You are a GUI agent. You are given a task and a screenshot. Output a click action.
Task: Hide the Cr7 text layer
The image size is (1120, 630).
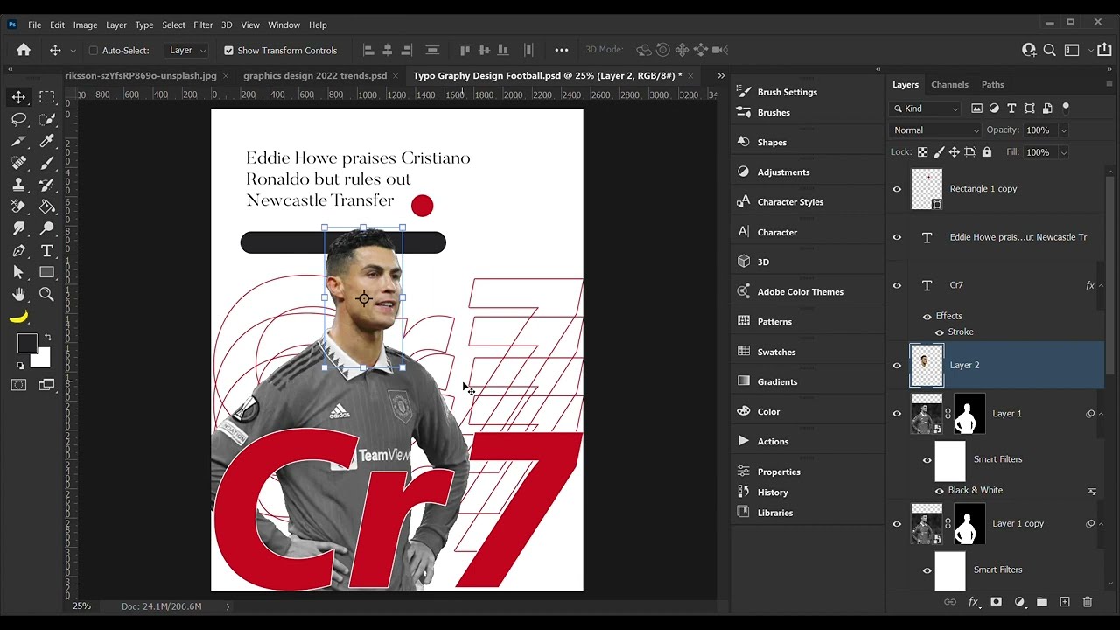[x=897, y=285]
